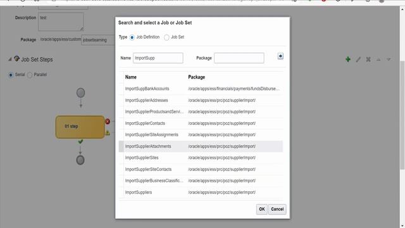Screen dimensions: 405x228
Task: Choose Serial execution radio button
Action: 11,75
